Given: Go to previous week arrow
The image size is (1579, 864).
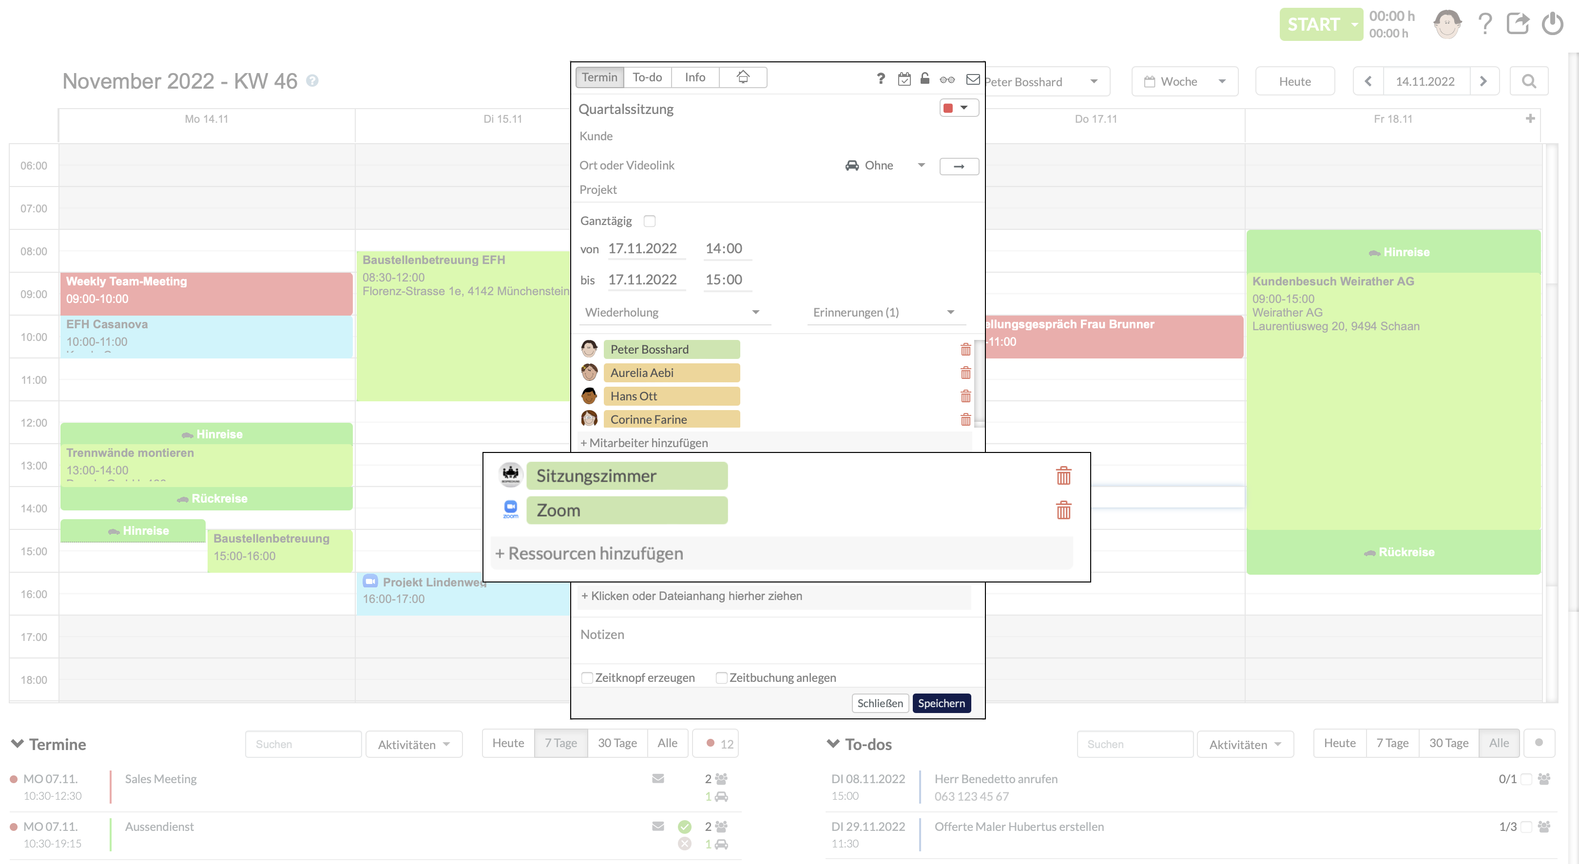Looking at the screenshot, I should pos(1368,81).
